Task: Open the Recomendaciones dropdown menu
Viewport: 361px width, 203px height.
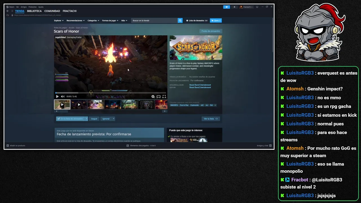Action: click(x=76, y=21)
